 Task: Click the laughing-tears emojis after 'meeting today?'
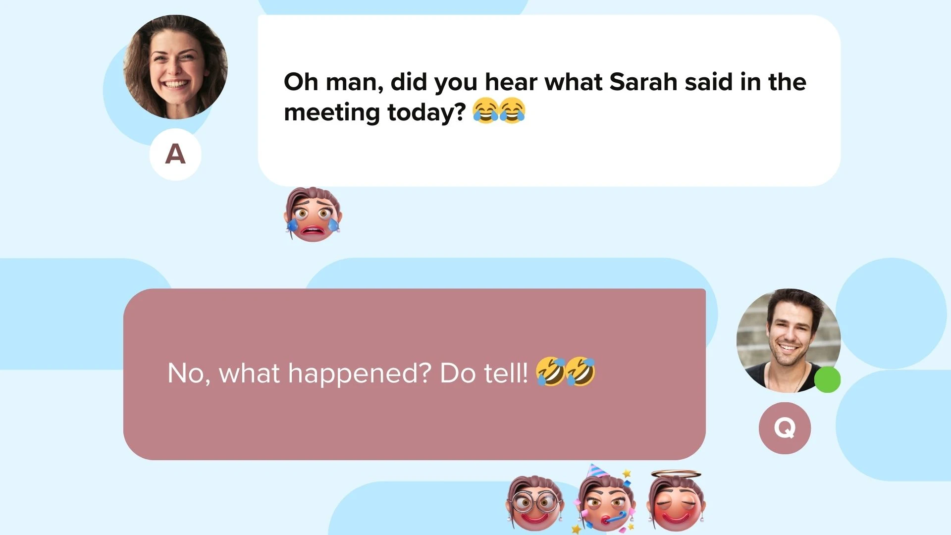(x=499, y=110)
